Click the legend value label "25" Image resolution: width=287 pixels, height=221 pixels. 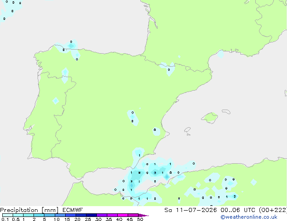click(88, 219)
